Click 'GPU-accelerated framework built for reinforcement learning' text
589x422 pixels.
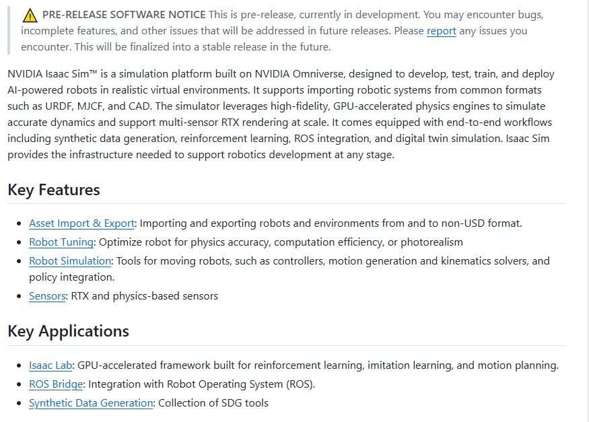pos(220,365)
